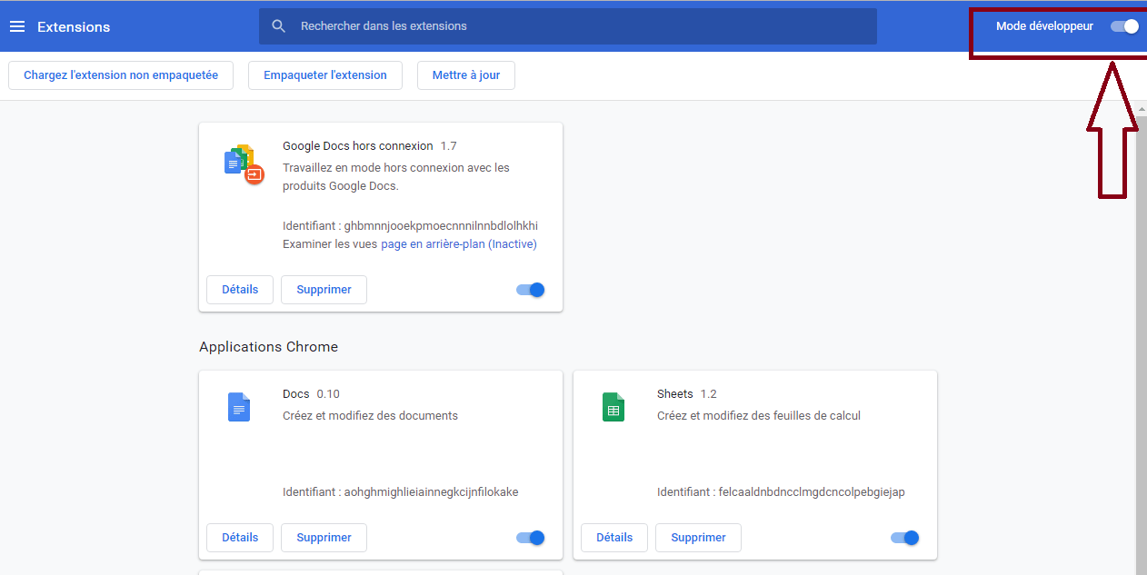The image size is (1147, 575).
Task: Open Détails for Google Docs hors connexion
Action: tap(240, 290)
